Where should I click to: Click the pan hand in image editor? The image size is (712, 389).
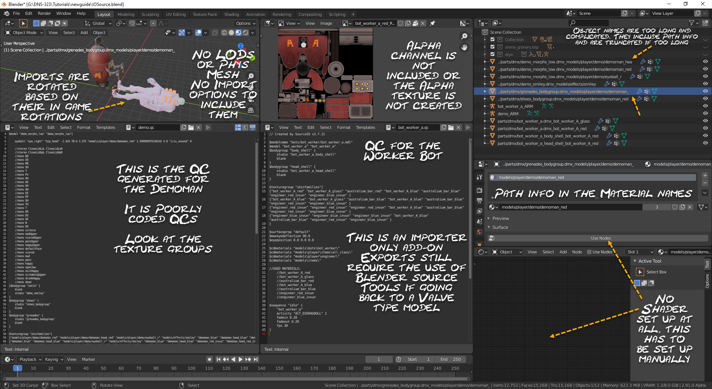coord(464,47)
